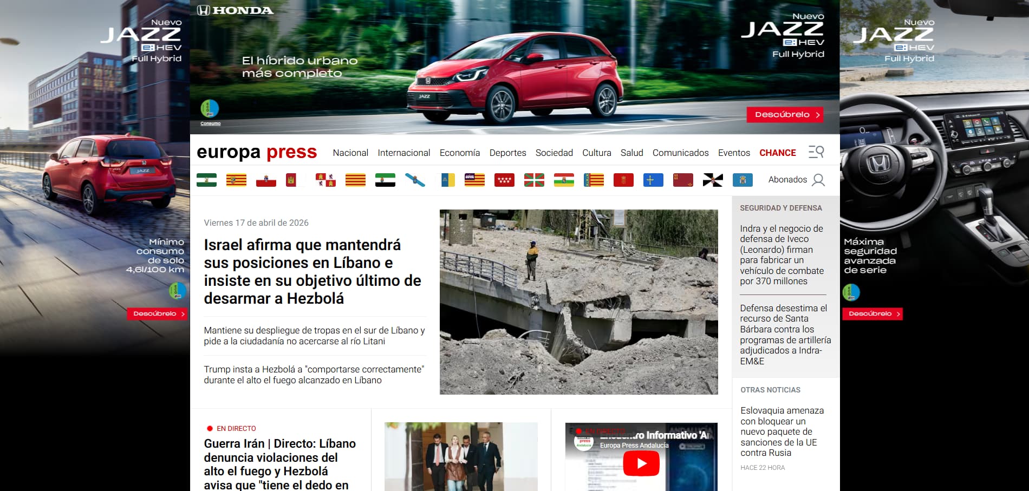Open the destroyed bridge news photo
This screenshot has width=1029, height=491.
[x=579, y=302]
